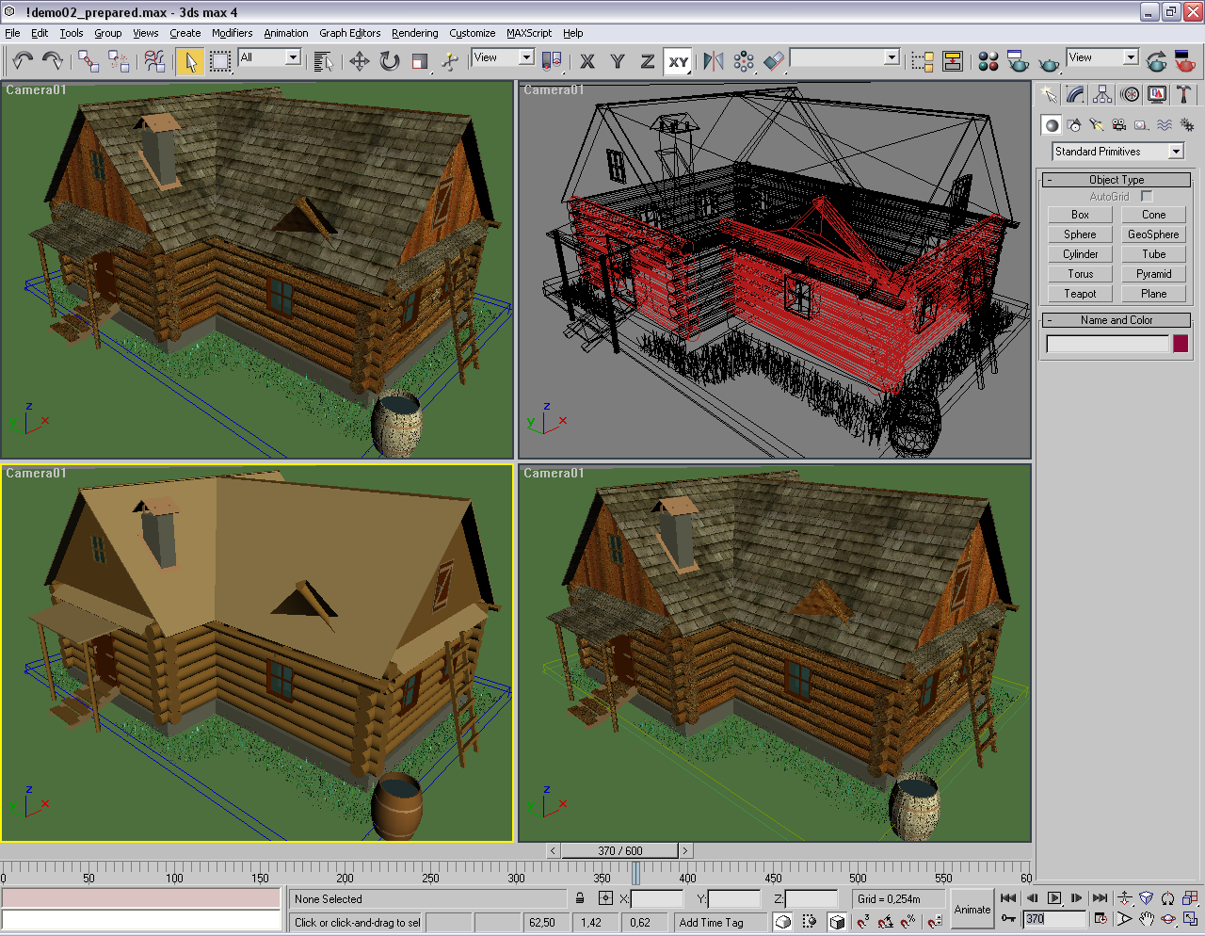Toggle the selection lock padlock

[x=580, y=898]
